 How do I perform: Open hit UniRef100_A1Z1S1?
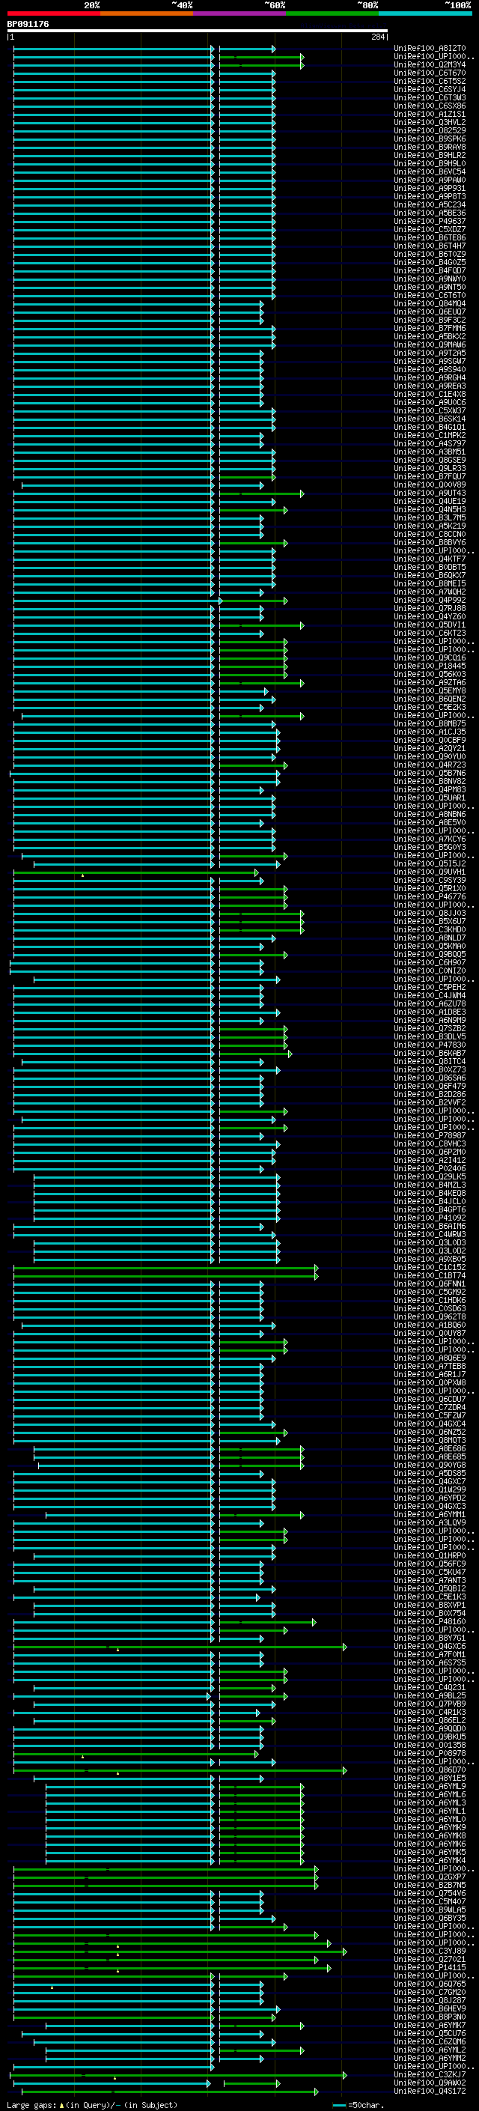(430, 114)
